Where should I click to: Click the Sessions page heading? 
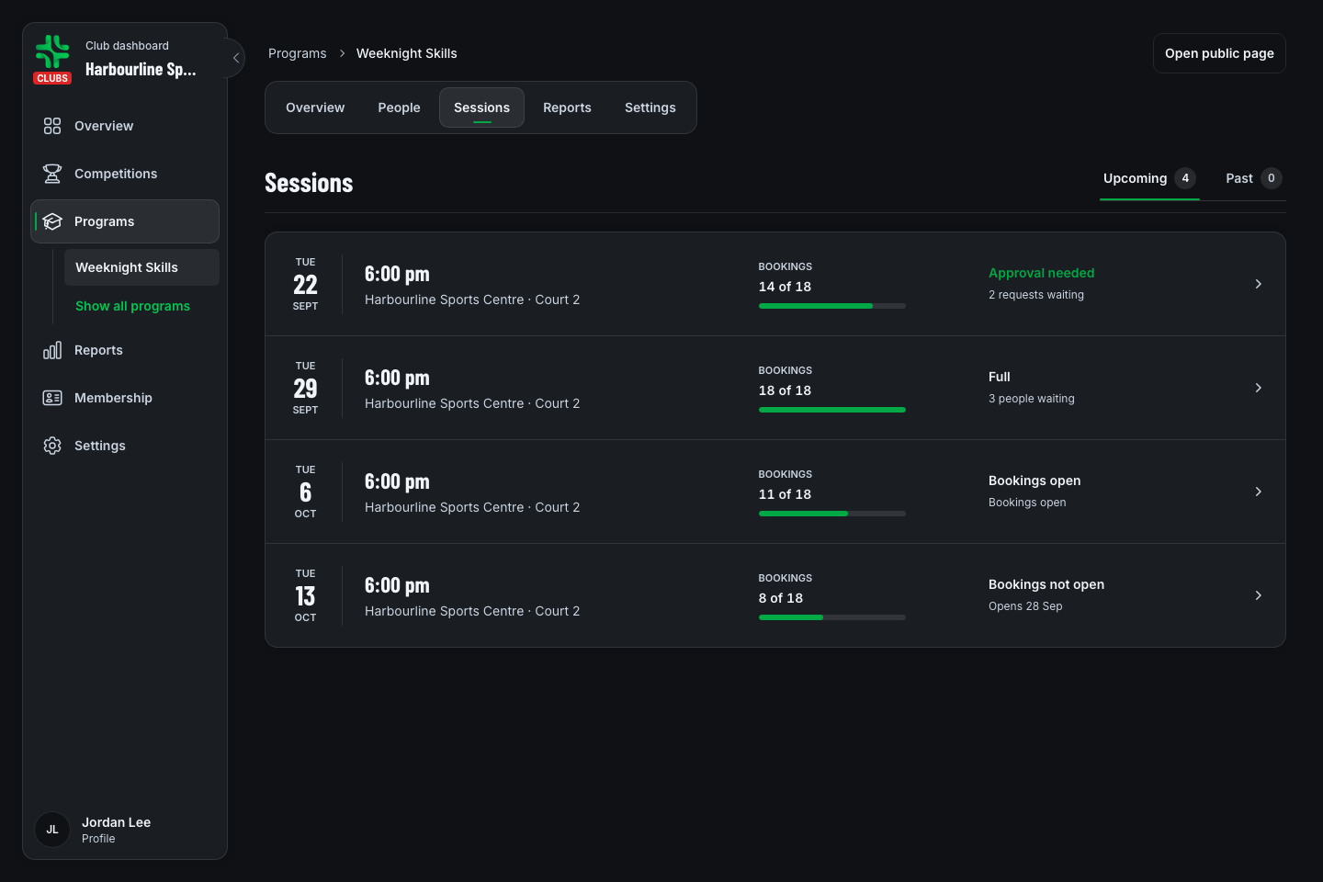309,183
